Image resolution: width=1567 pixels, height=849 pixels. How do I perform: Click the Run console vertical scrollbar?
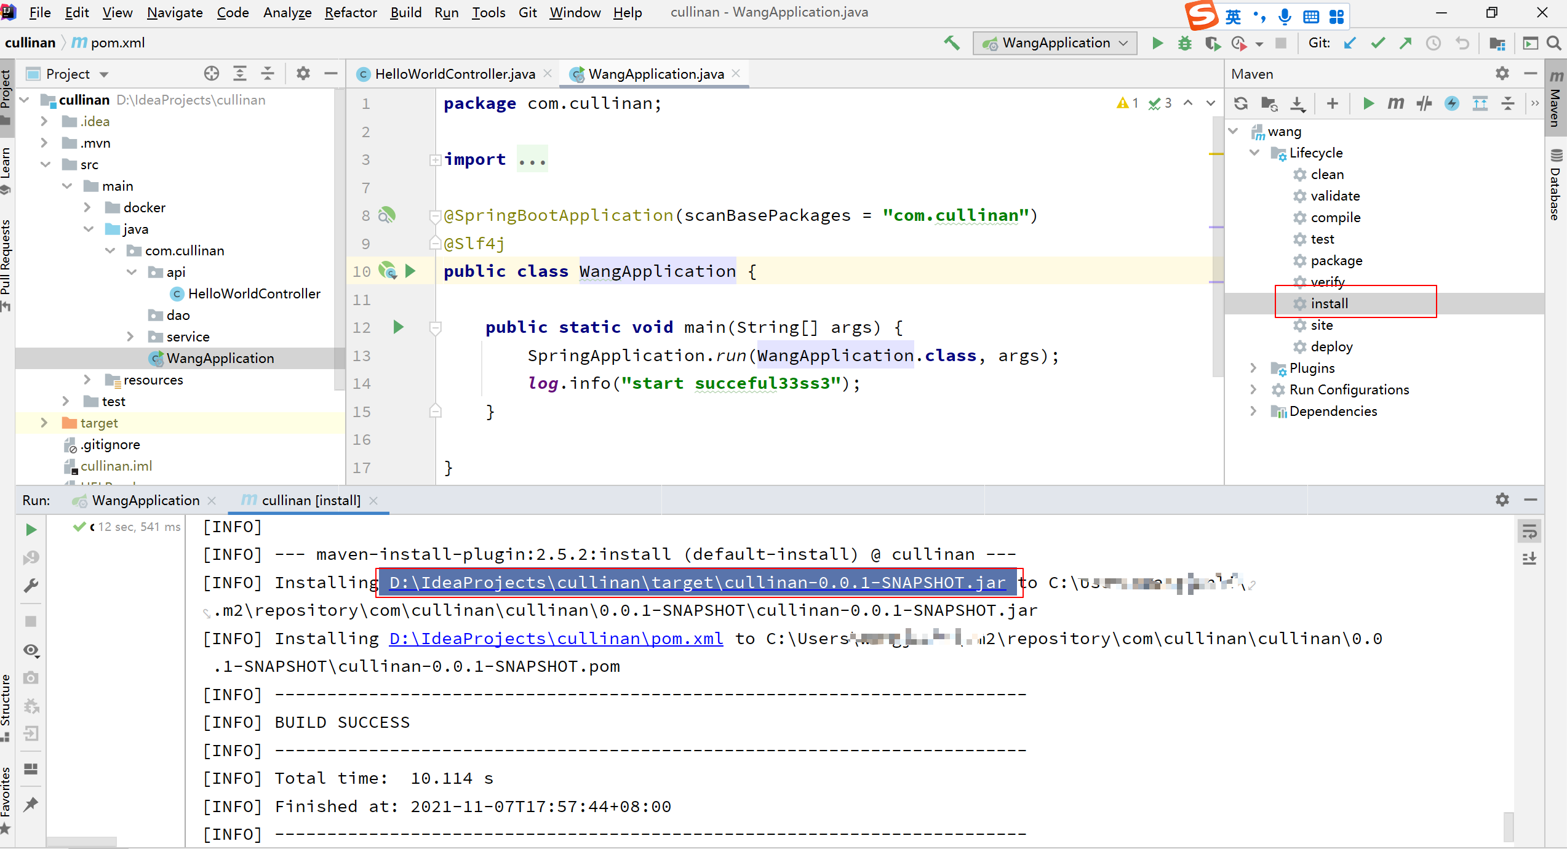click(1508, 827)
